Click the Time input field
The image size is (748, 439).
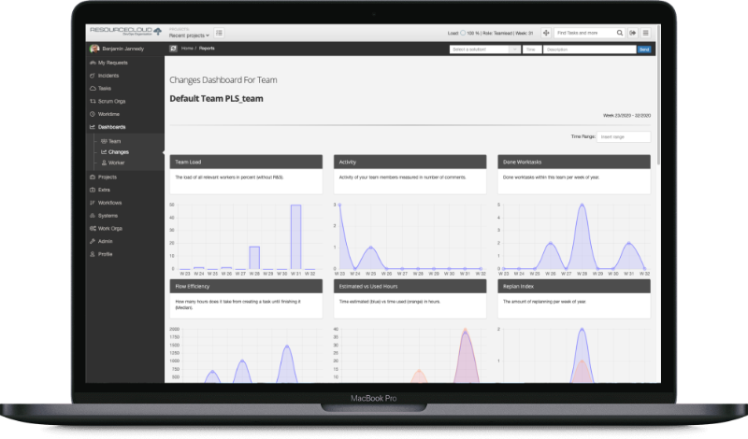pos(532,50)
